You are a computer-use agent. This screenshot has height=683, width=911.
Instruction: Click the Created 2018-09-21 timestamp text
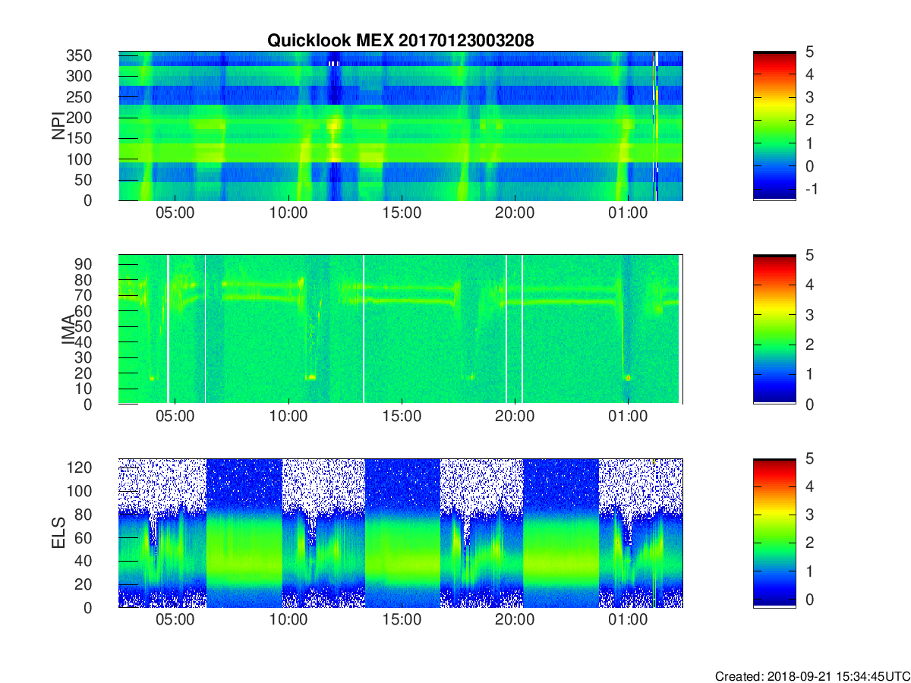[812, 676]
